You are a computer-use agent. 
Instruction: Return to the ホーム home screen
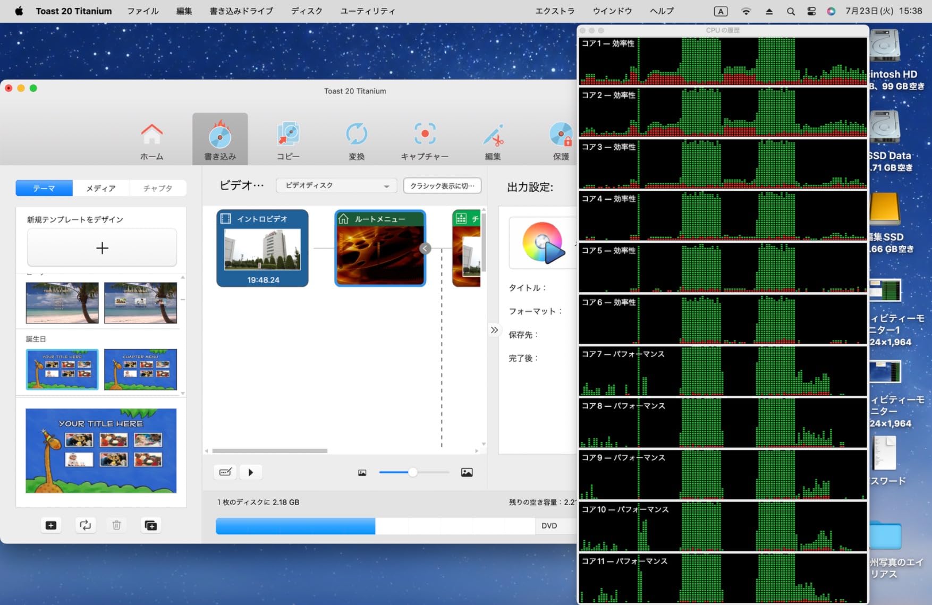click(151, 138)
